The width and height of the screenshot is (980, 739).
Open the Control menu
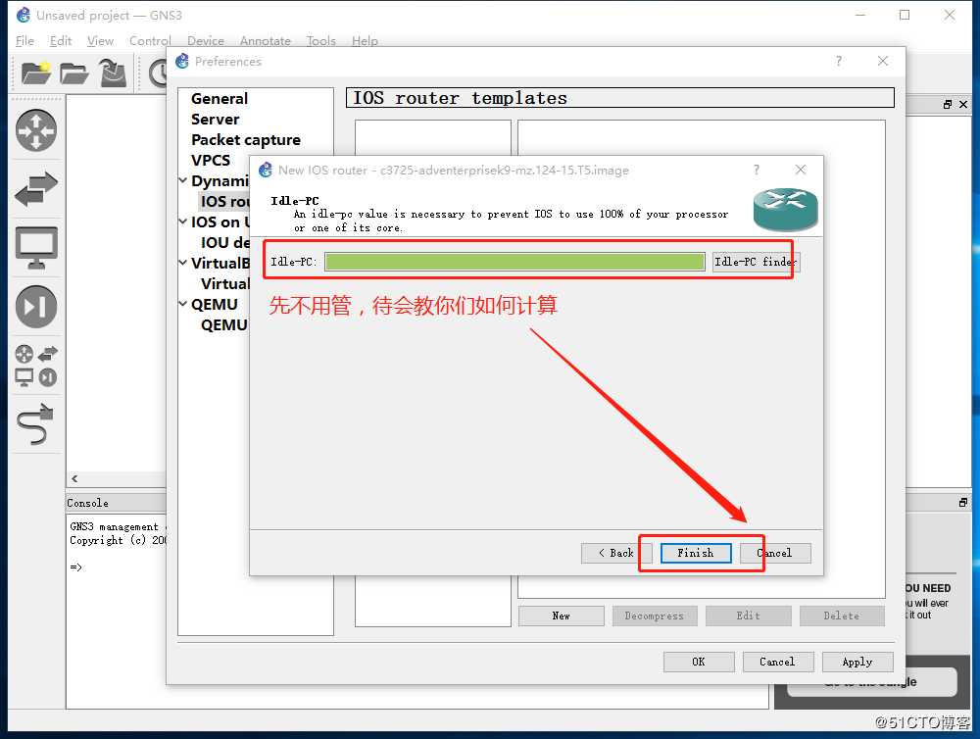pyautogui.click(x=150, y=40)
